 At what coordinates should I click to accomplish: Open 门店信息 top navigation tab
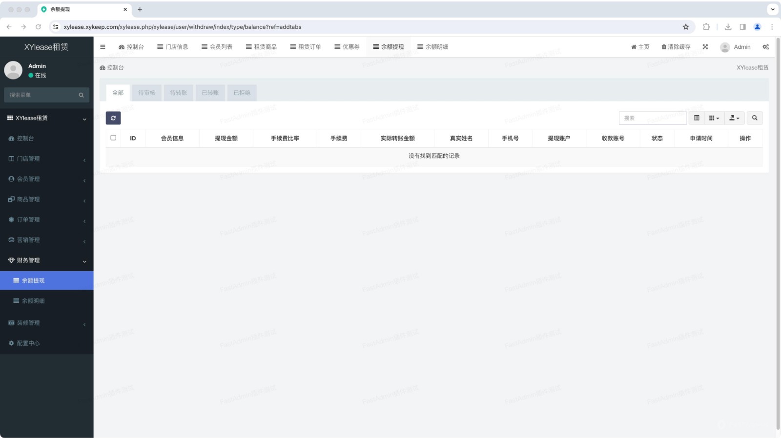(173, 47)
